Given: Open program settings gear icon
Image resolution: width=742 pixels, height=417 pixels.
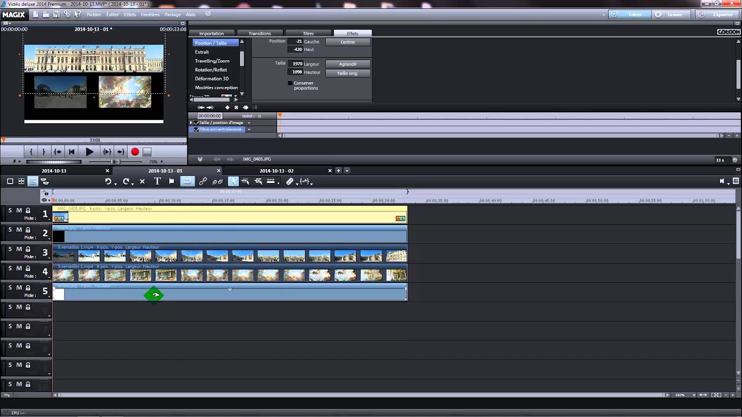Looking at the screenshot, I should (x=67, y=14).
